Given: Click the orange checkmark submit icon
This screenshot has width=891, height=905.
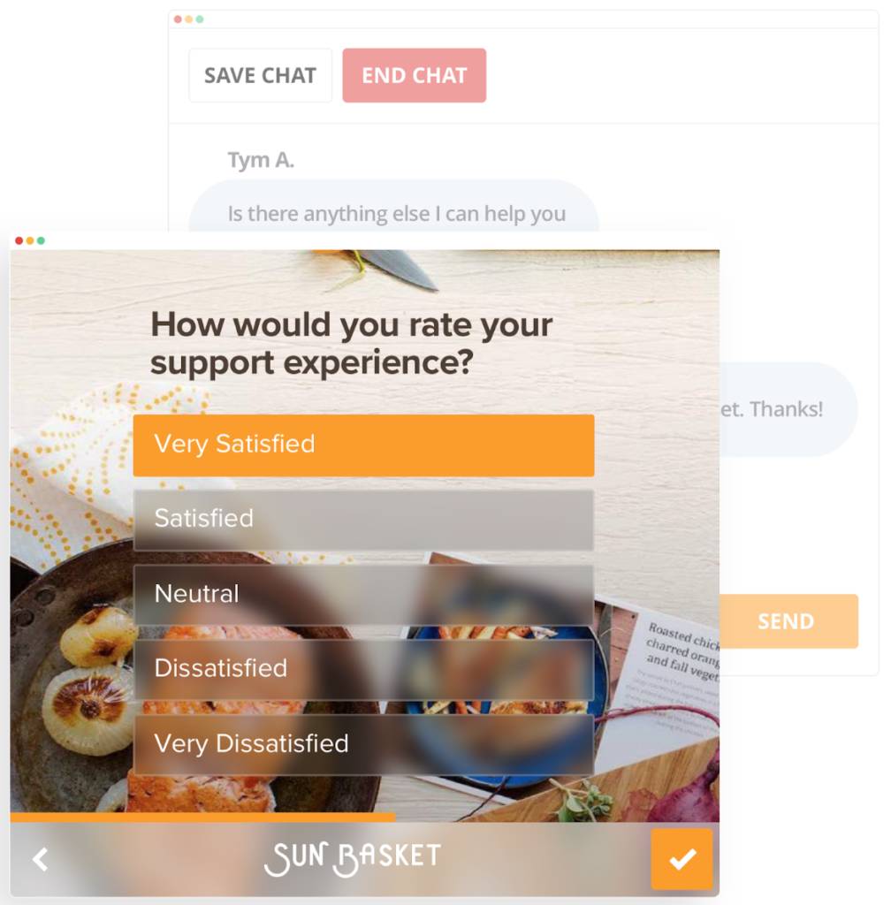Looking at the screenshot, I should point(682,859).
